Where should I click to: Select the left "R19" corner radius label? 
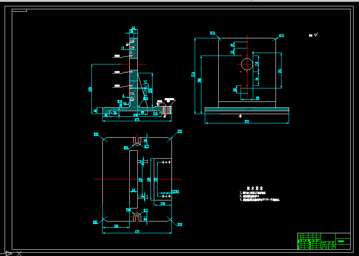pos(212,33)
